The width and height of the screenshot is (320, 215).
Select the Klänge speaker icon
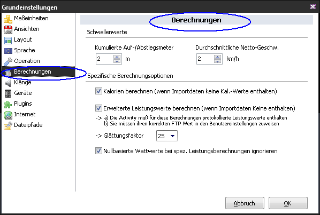tap(8, 83)
